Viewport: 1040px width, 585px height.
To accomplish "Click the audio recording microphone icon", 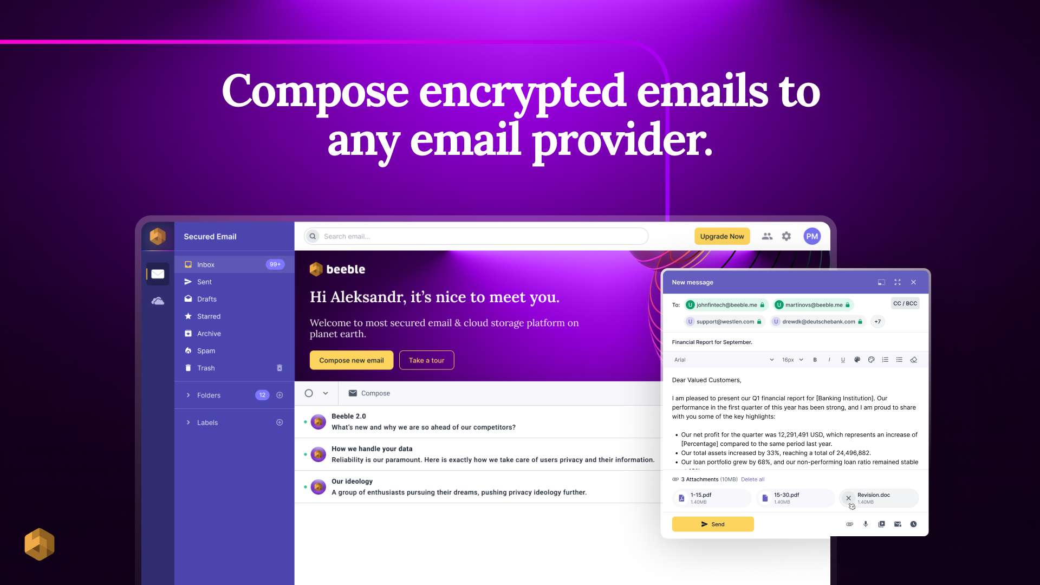I will 865,524.
